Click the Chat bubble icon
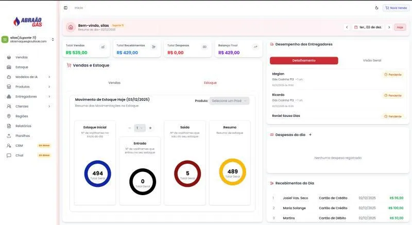Image resolution: width=412 pixels, height=225 pixels. click(x=9, y=155)
